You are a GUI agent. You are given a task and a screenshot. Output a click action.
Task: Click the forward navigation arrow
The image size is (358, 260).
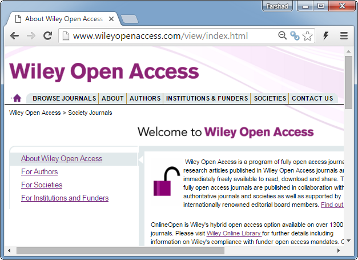tap(31, 35)
